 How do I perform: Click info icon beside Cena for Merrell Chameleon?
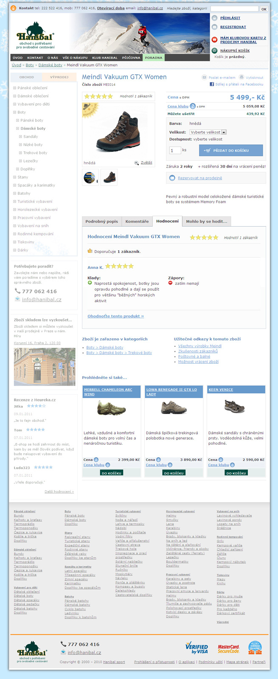(96, 460)
